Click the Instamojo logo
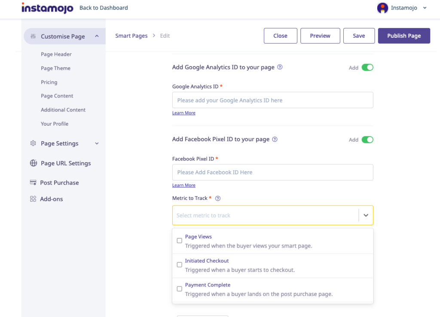This screenshot has height=317, width=440. [47, 8]
